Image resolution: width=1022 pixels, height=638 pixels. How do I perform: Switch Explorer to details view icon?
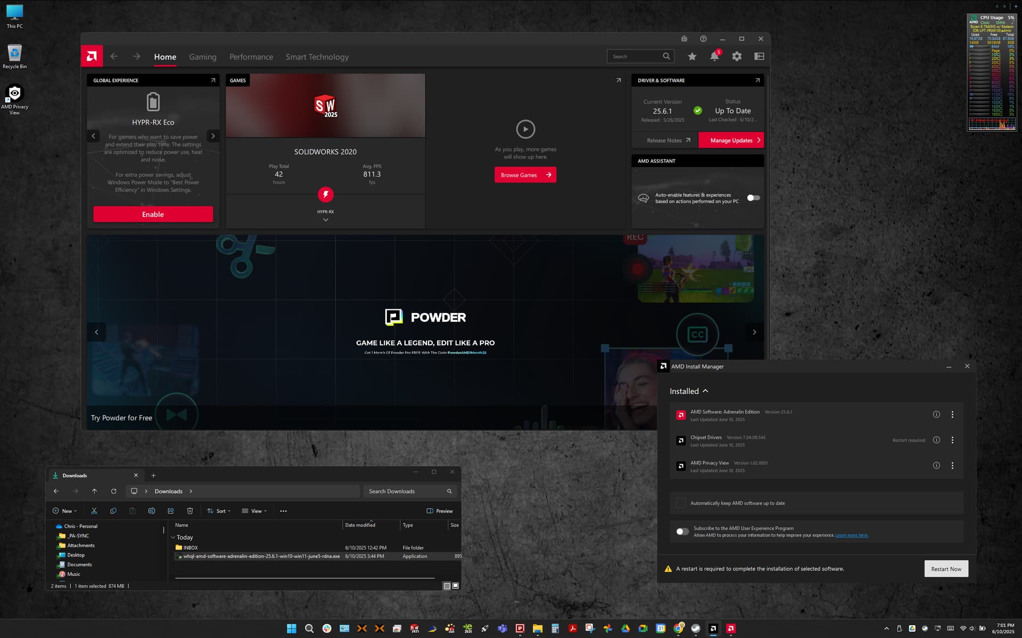click(447, 586)
